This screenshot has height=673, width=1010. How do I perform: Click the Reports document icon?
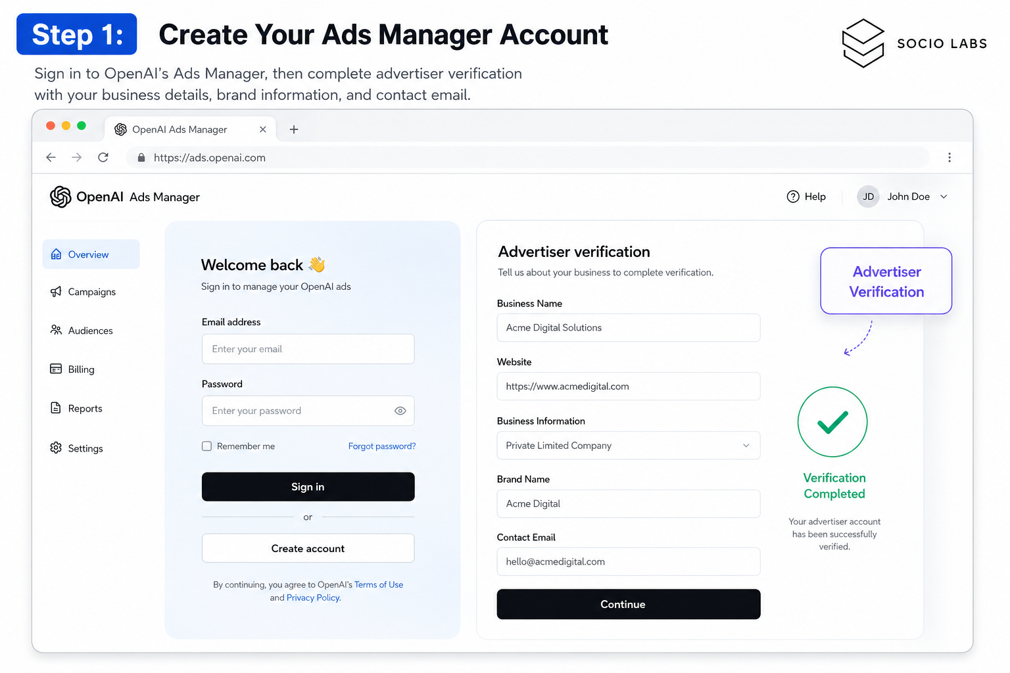click(57, 408)
